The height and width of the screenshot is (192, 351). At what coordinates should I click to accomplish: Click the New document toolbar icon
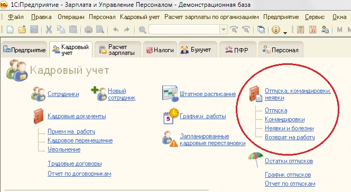coord(10,30)
